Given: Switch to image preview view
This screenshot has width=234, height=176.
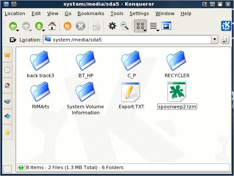Looking at the screenshot, I should coord(166,26).
